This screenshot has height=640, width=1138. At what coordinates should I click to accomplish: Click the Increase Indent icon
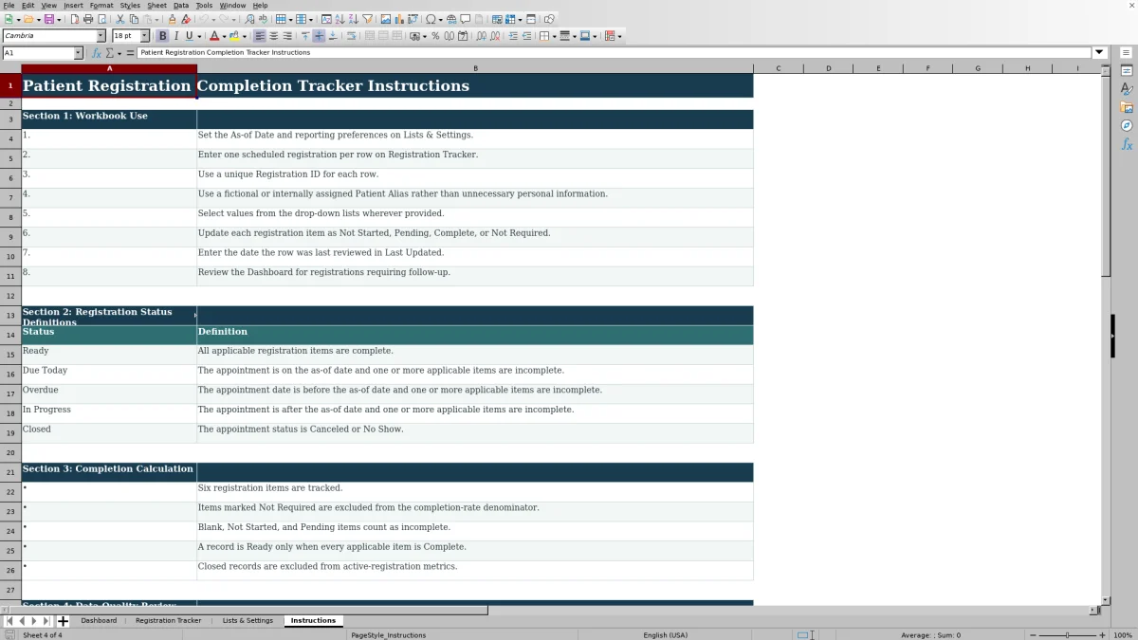[x=513, y=36]
